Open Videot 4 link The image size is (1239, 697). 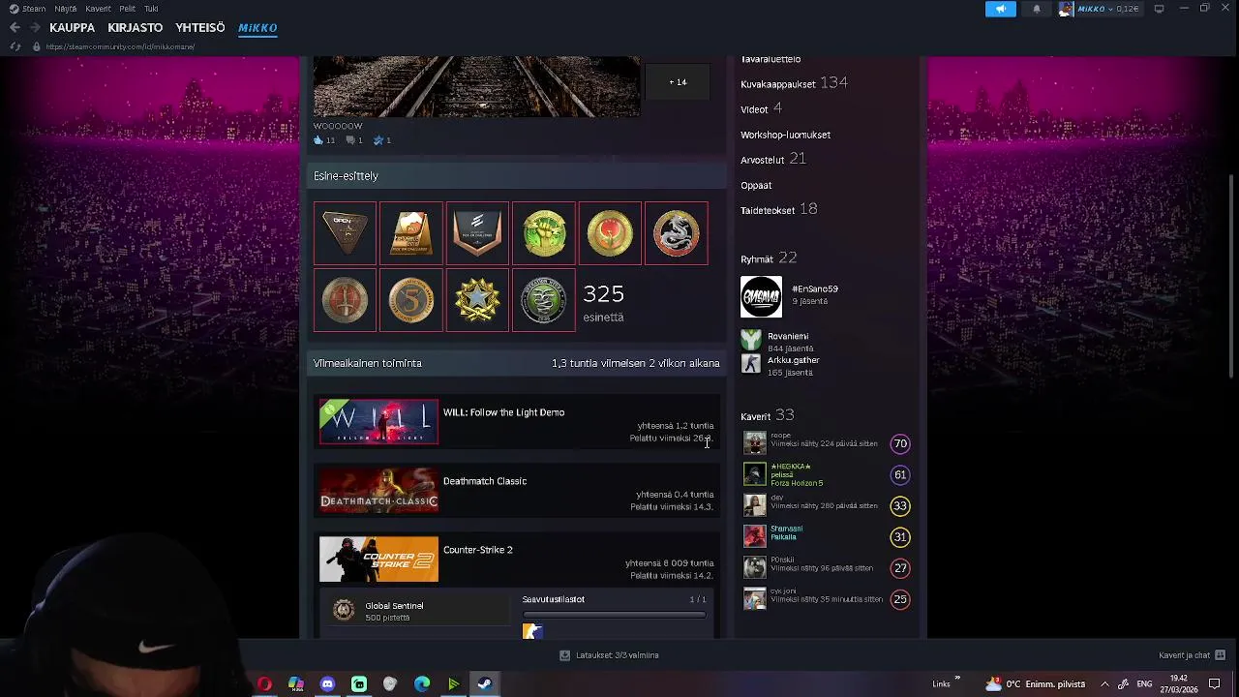(761, 108)
